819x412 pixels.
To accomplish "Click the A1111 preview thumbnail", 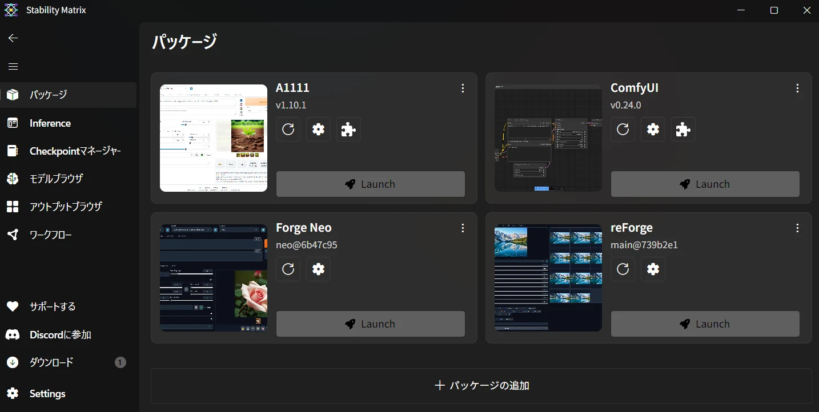I will pos(214,138).
